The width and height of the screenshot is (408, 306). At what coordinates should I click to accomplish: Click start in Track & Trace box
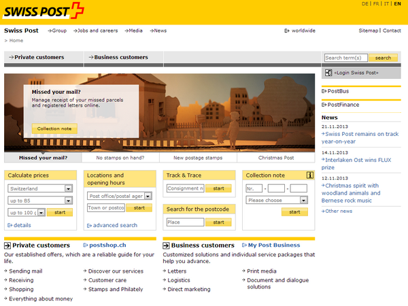pyautogui.click(x=218, y=188)
